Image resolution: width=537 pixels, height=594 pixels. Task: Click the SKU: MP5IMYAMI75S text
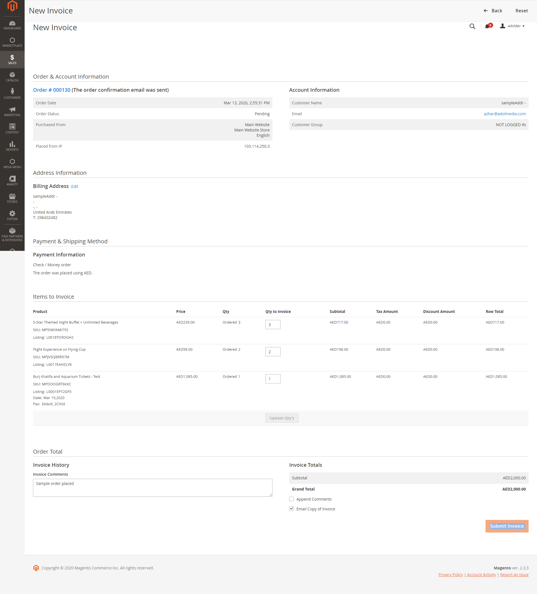(x=51, y=330)
